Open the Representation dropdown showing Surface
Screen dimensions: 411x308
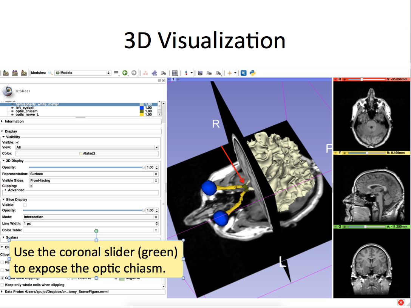pos(94,174)
